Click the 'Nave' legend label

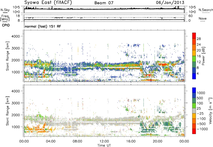click(x=203, y=18)
